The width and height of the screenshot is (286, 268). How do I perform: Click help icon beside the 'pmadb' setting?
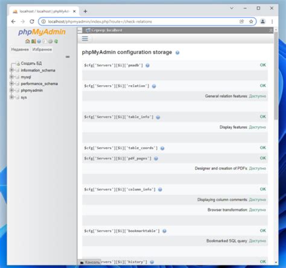pos(147,66)
